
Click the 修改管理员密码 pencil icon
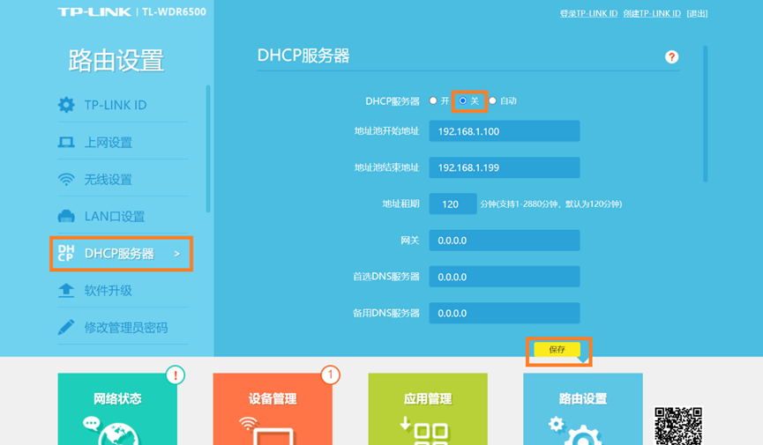66,328
